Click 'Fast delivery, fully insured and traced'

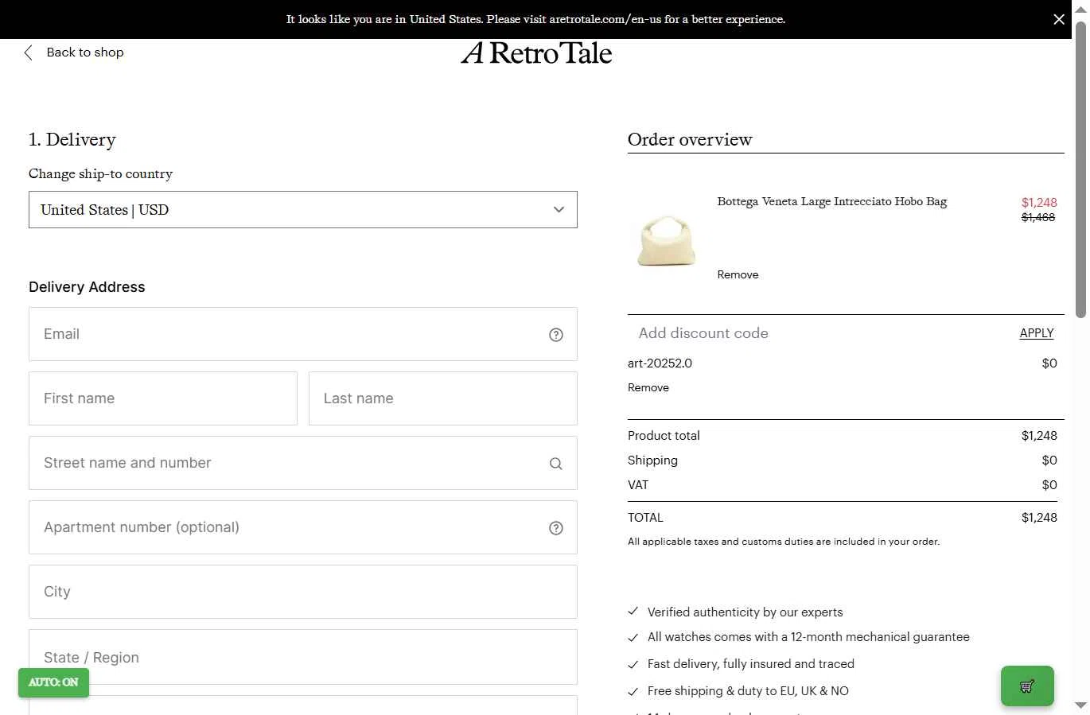coord(750,664)
